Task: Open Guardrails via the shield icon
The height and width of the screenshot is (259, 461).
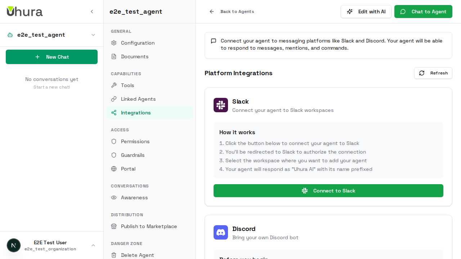Action: pyautogui.click(x=113, y=155)
